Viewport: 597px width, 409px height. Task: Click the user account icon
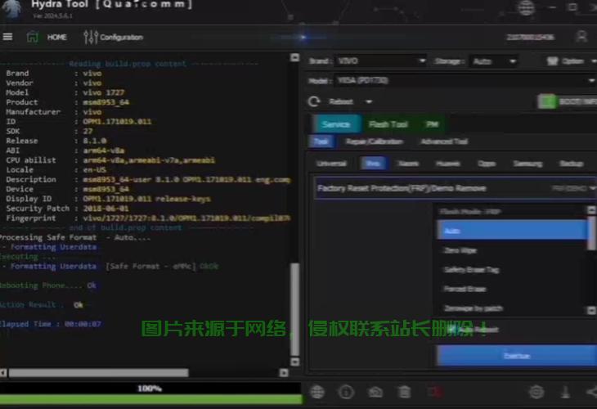[581, 37]
